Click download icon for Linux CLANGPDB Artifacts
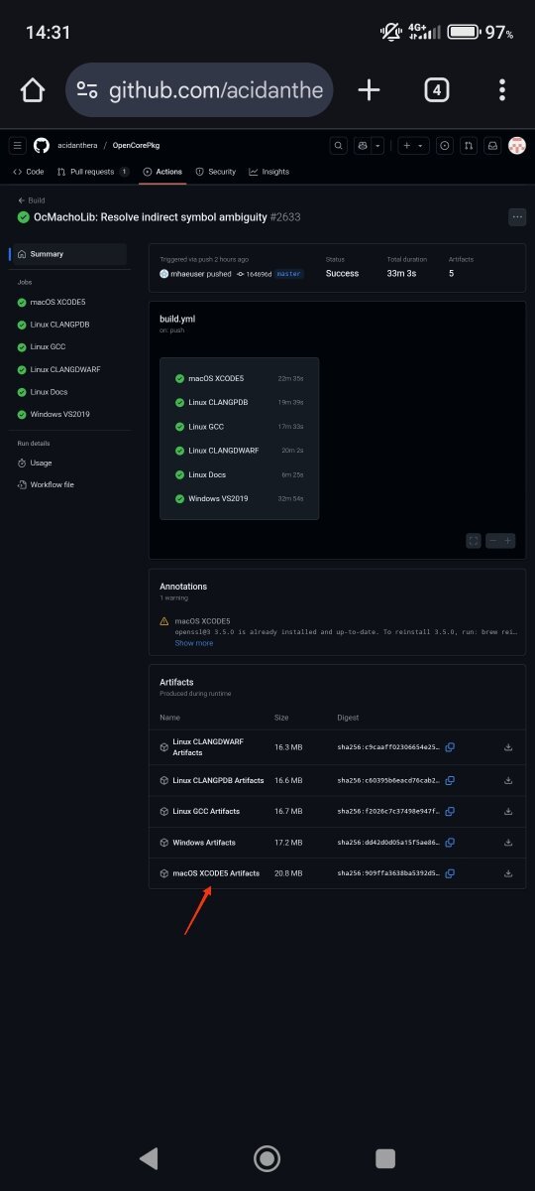 [x=508, y=780]
